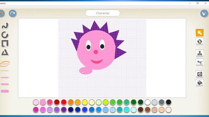Select the character's smiling mouth shape
This screenshot has width=209, height=117.
pos(97,62)
